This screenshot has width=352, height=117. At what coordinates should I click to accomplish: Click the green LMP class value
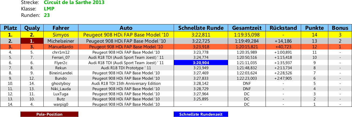tap(49, 9)
